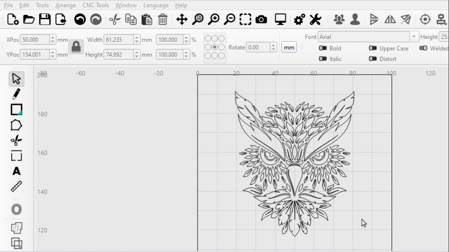Toggle the Upper Case switch
This screenshot has height=252, width=449.
coord(373,48)
